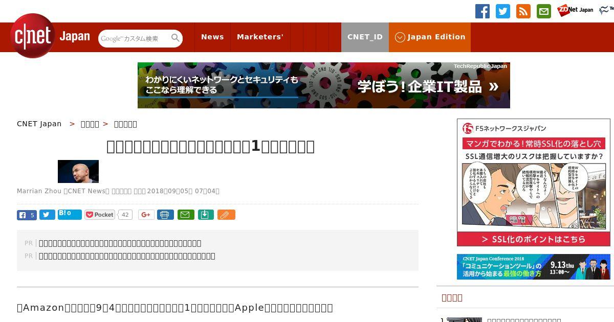Click the green download-arrow icon
The width and height of the screenshot is (614, 322).
[x=205, y=215]
